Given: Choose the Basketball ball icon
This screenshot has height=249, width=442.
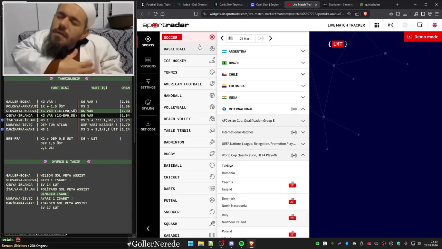Looking at the screenshot, I should (x=212, y=49).
